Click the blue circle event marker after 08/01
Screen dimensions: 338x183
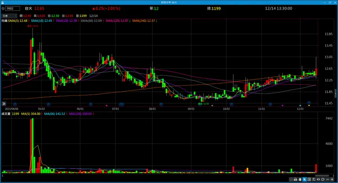(161, 105)
